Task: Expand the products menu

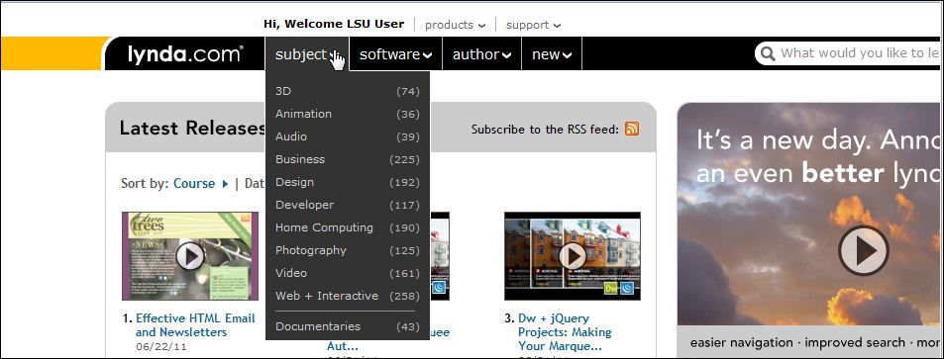Action: [455, 25]
